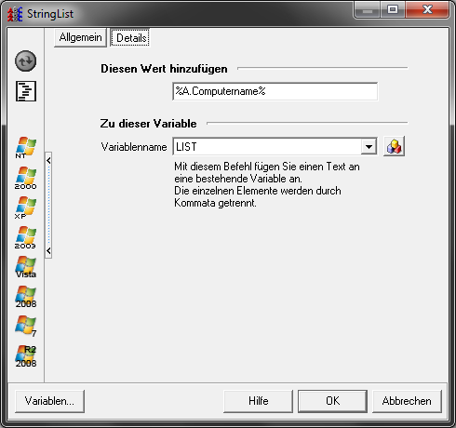Screen dimensions: 456x428
Task: Click the circular sync arrows icon
Action: [25, 60]
